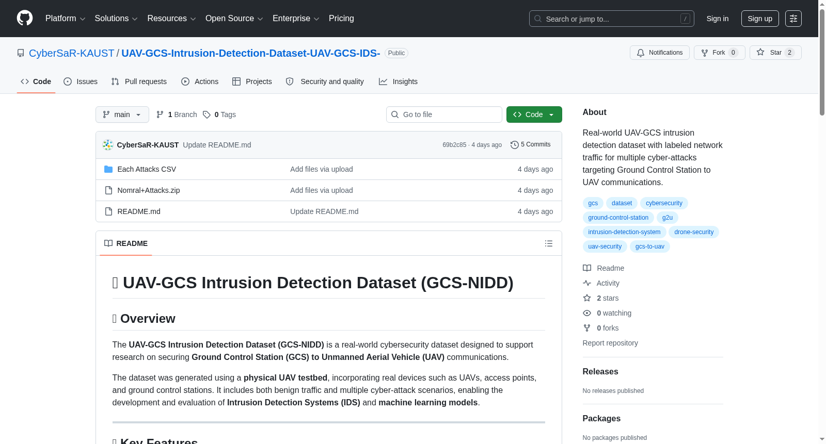This screenshot has width=826, height=444.
Task: View the Insights tab
Action: [398, 81]
